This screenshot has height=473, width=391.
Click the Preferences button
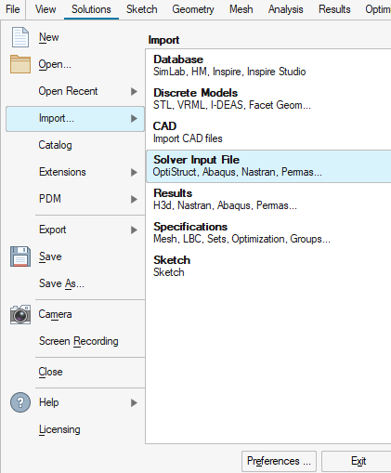tap(279, 461)
